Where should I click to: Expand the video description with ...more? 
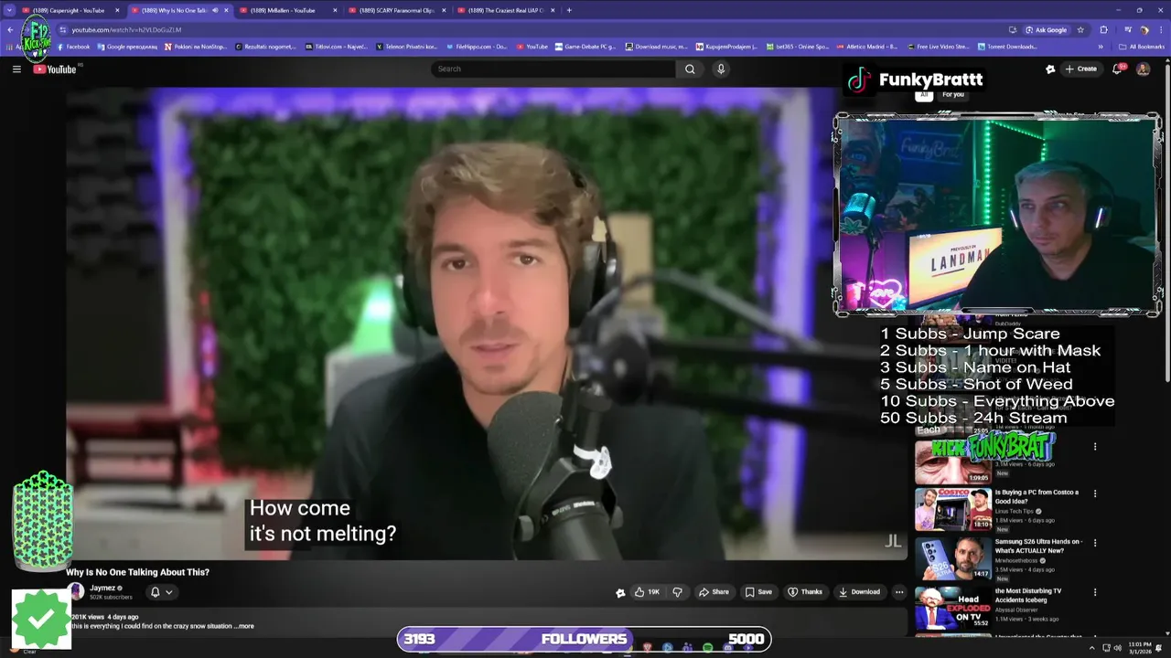244,626
